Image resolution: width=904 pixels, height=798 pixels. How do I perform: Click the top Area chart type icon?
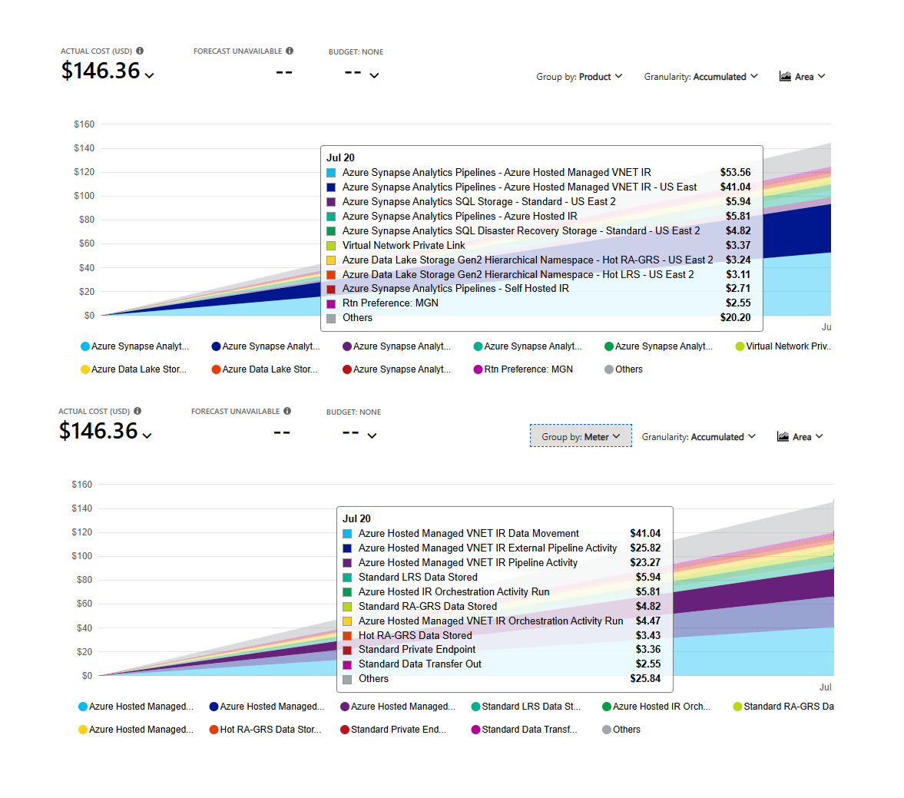coord(785,76)
